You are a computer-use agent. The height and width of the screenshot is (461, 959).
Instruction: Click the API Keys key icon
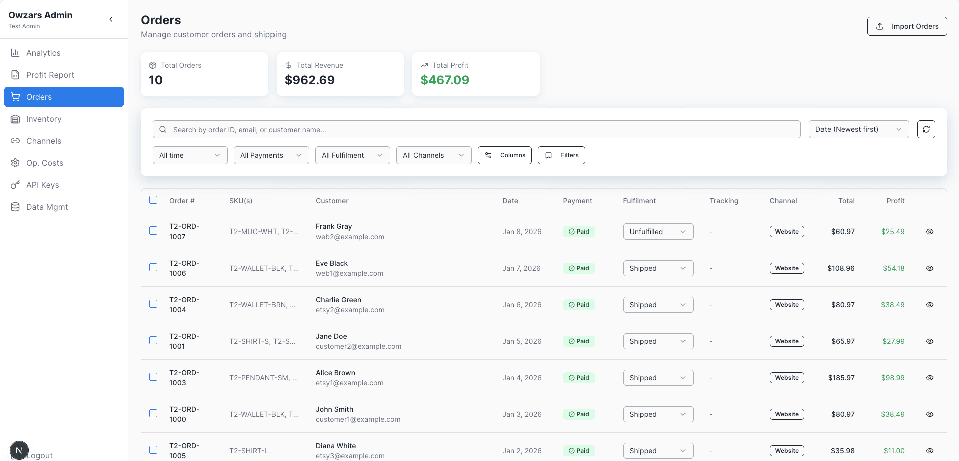click(16, 185)
